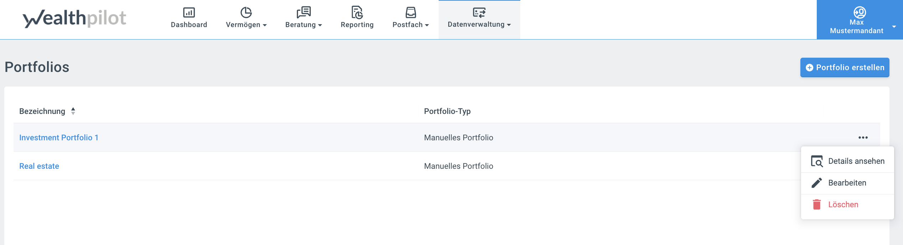
Task: Click the Postfach inbox tray icon
Action: point(411,12)
